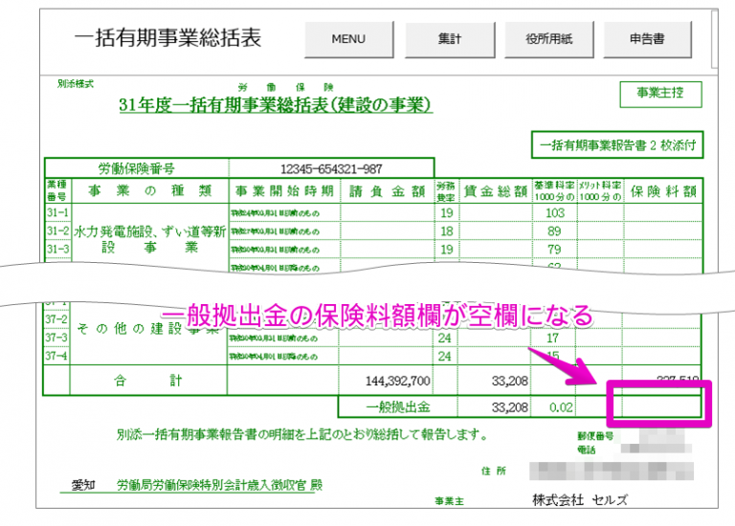Click the 集計 button
This screenshot has width=735, height=526.
pos(450,39)
